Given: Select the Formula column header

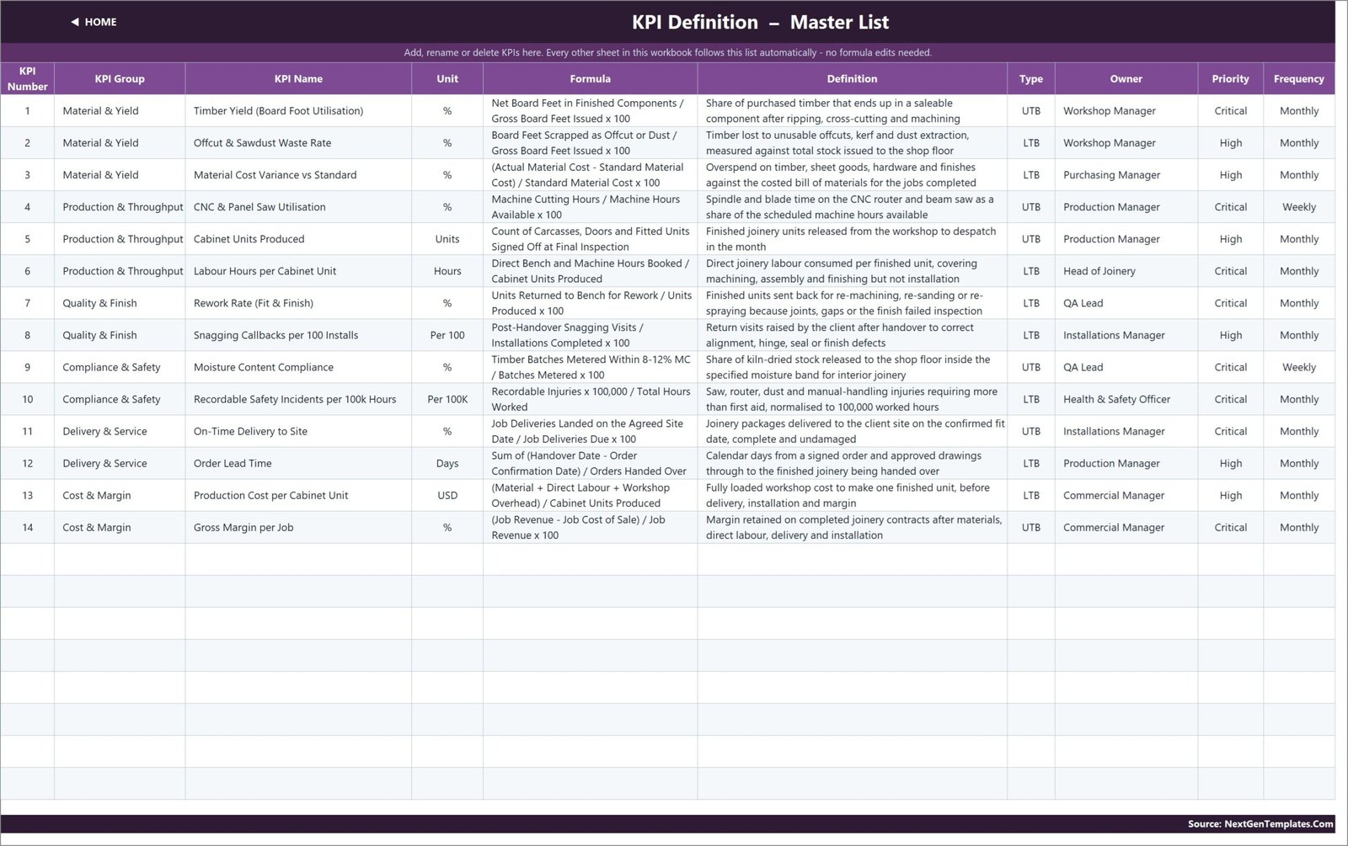Looking at the screenshot, I should [590, 78].
